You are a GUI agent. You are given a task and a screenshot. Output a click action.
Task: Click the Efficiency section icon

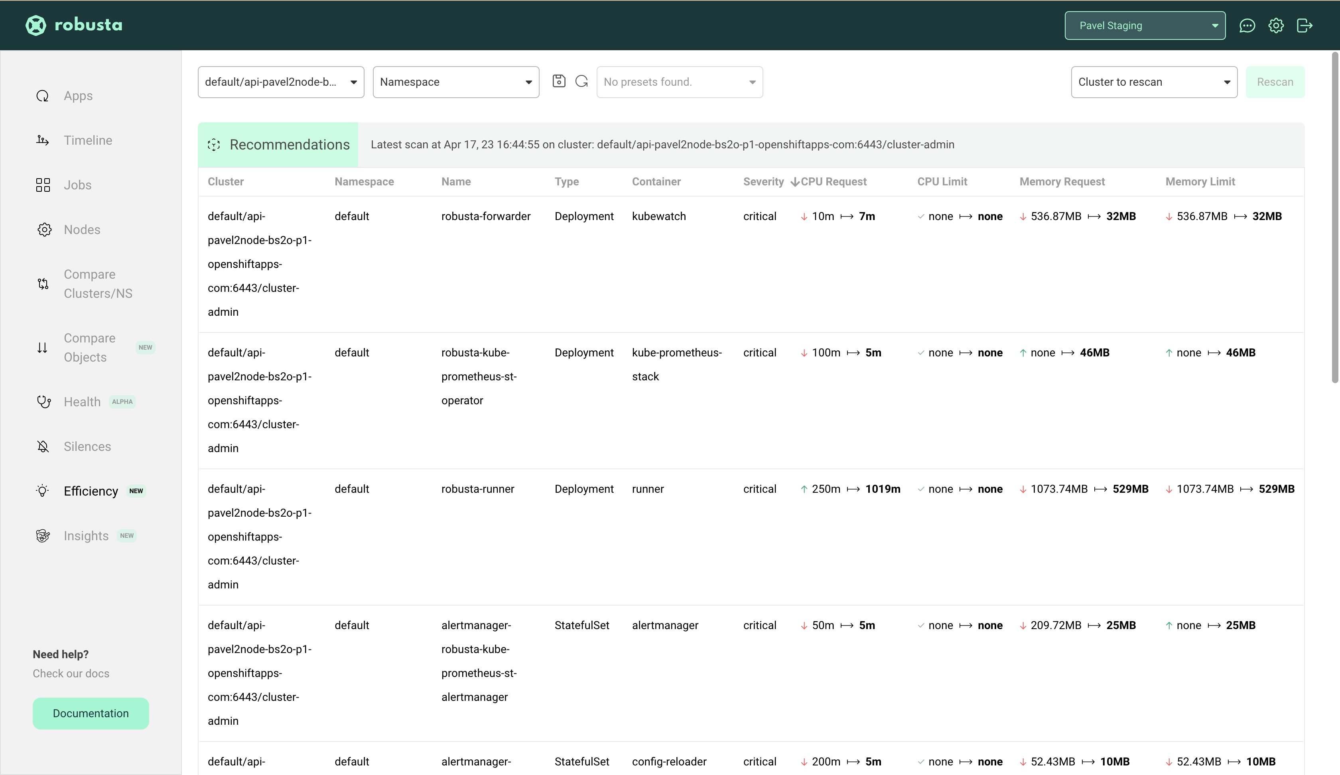pos(41,491)
